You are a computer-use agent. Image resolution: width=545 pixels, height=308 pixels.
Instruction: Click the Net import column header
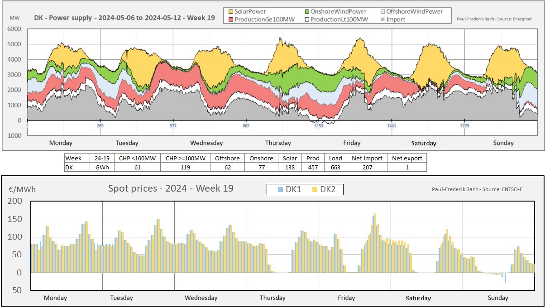pos(367,158)
